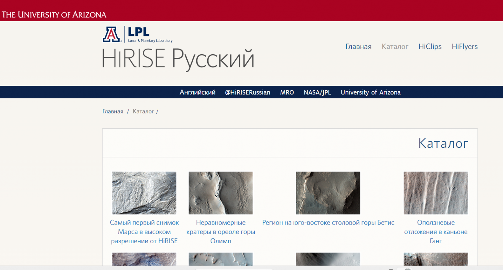Viewport: 503px width, 270px height.
Task: Visit the MRO link in blue bar
Action: (x=287, y=92)
